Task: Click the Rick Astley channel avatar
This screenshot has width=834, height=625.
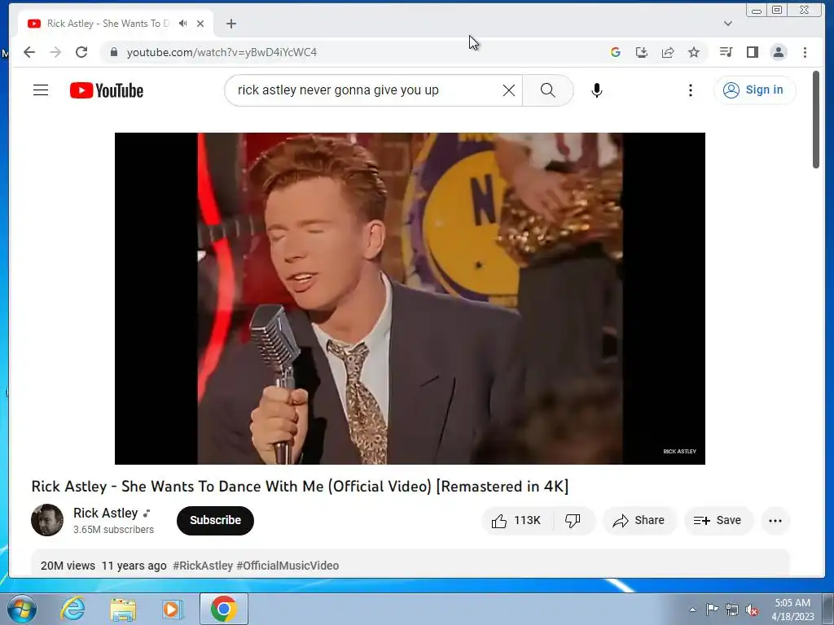Action: 47,520
